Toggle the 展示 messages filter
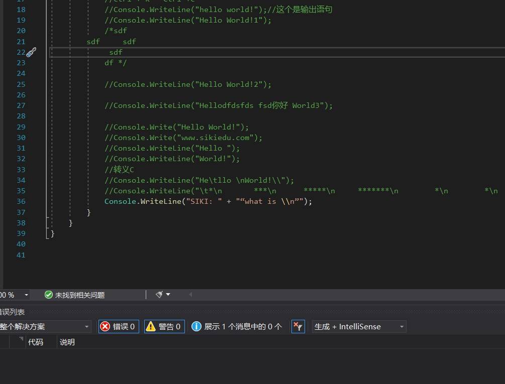 [237, 327]
